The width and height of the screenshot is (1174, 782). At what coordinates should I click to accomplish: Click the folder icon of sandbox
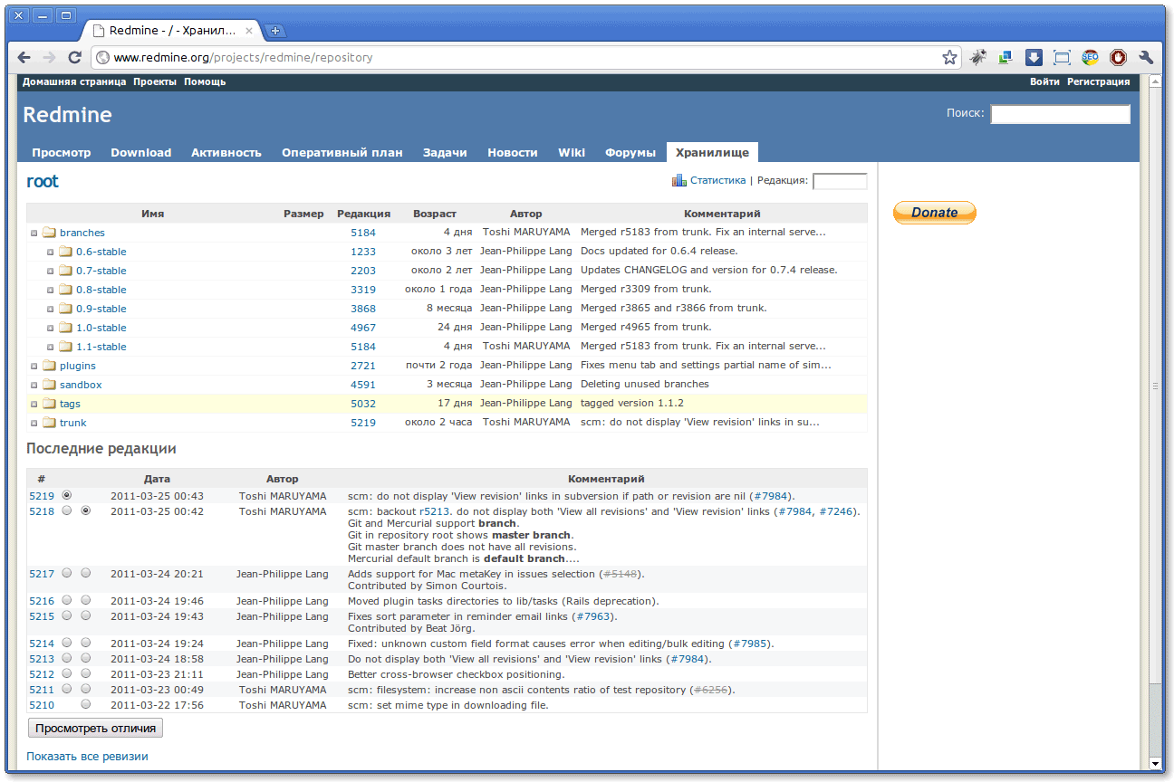pyautogui.click(x=49, y=385)
